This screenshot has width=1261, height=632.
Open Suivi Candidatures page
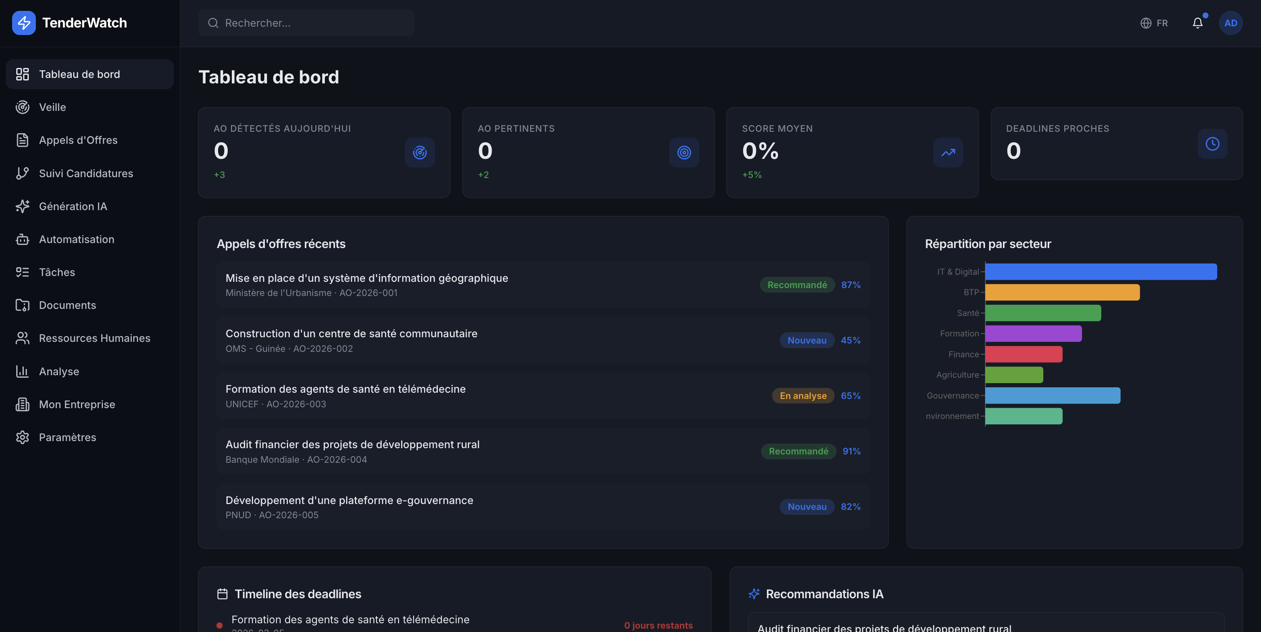(90, 173)
